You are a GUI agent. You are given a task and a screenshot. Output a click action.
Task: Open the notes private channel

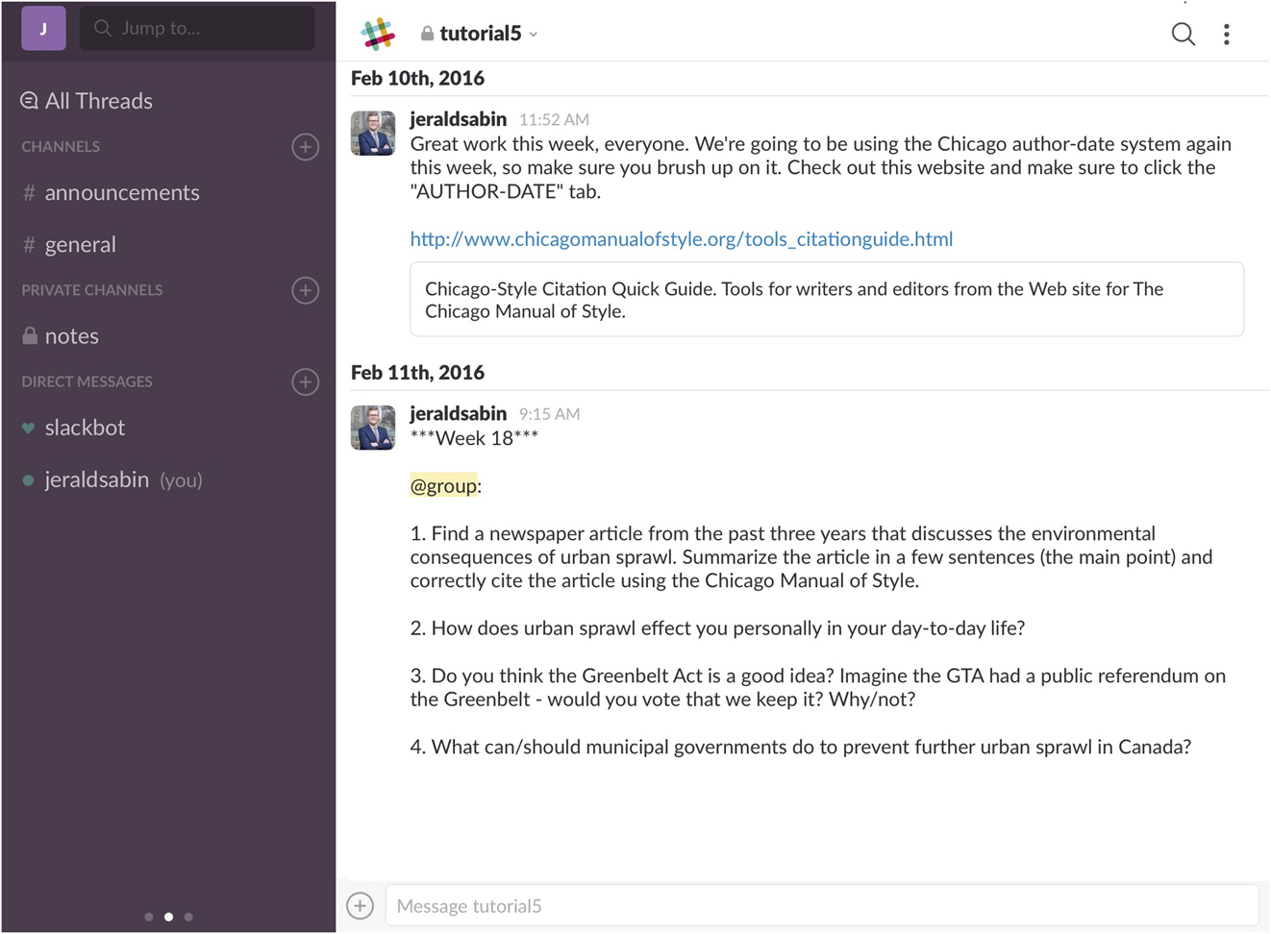click(71, 336)
